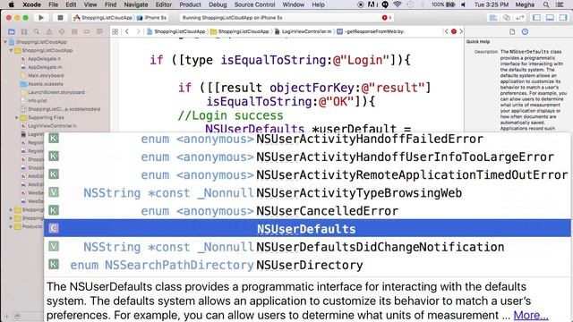
Task: Open the Project navigator folder icon
Action: (x=12, y=32)
